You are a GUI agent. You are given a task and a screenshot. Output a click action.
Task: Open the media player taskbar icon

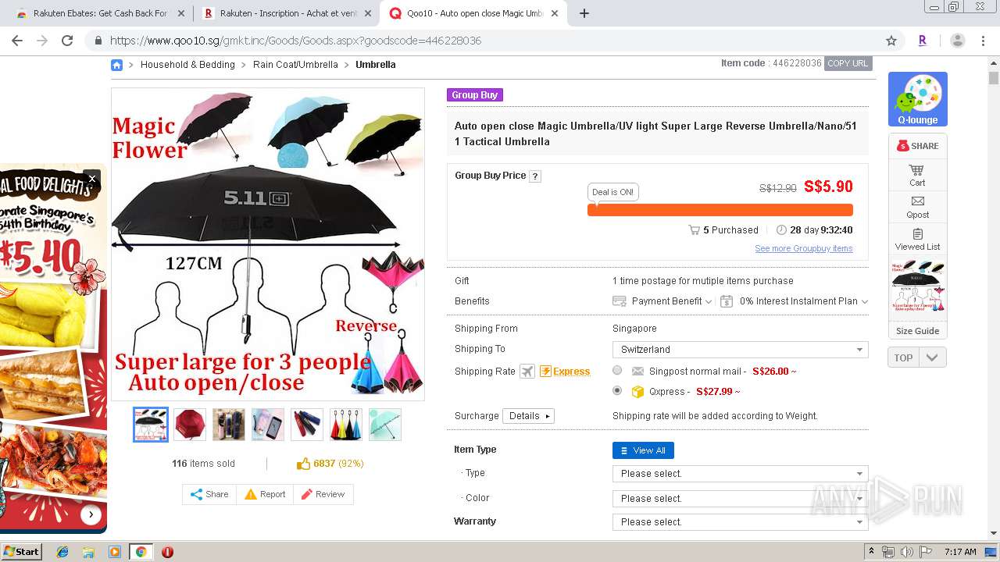click(x=115, y=552)
